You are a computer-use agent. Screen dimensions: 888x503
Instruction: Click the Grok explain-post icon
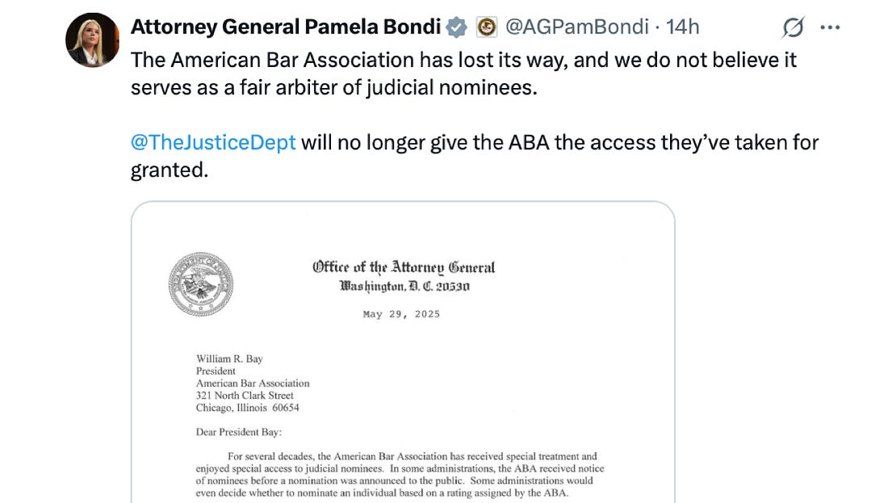point(793,28)
